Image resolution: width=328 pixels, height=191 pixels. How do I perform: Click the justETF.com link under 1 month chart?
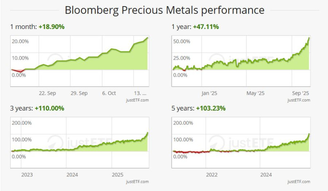click(x=138, y=100)
